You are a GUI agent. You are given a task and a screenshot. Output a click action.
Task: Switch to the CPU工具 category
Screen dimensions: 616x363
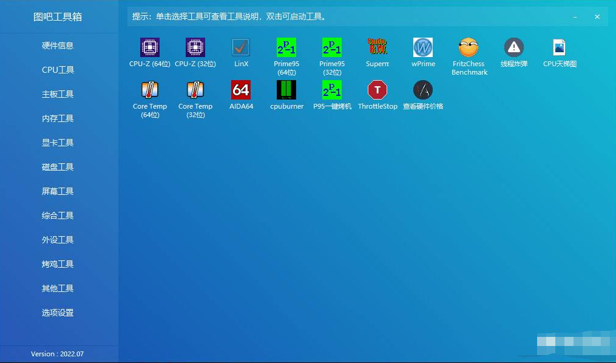click(58, 70)
